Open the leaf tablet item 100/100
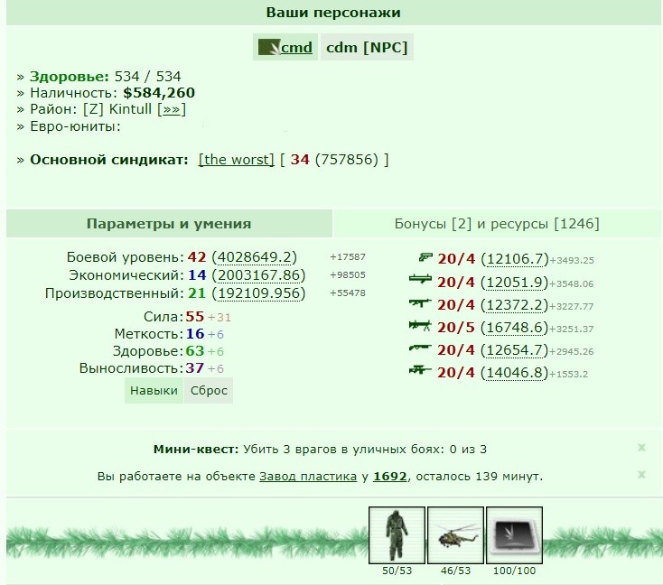Screen dimensions: 663x585 click(514, 535)
